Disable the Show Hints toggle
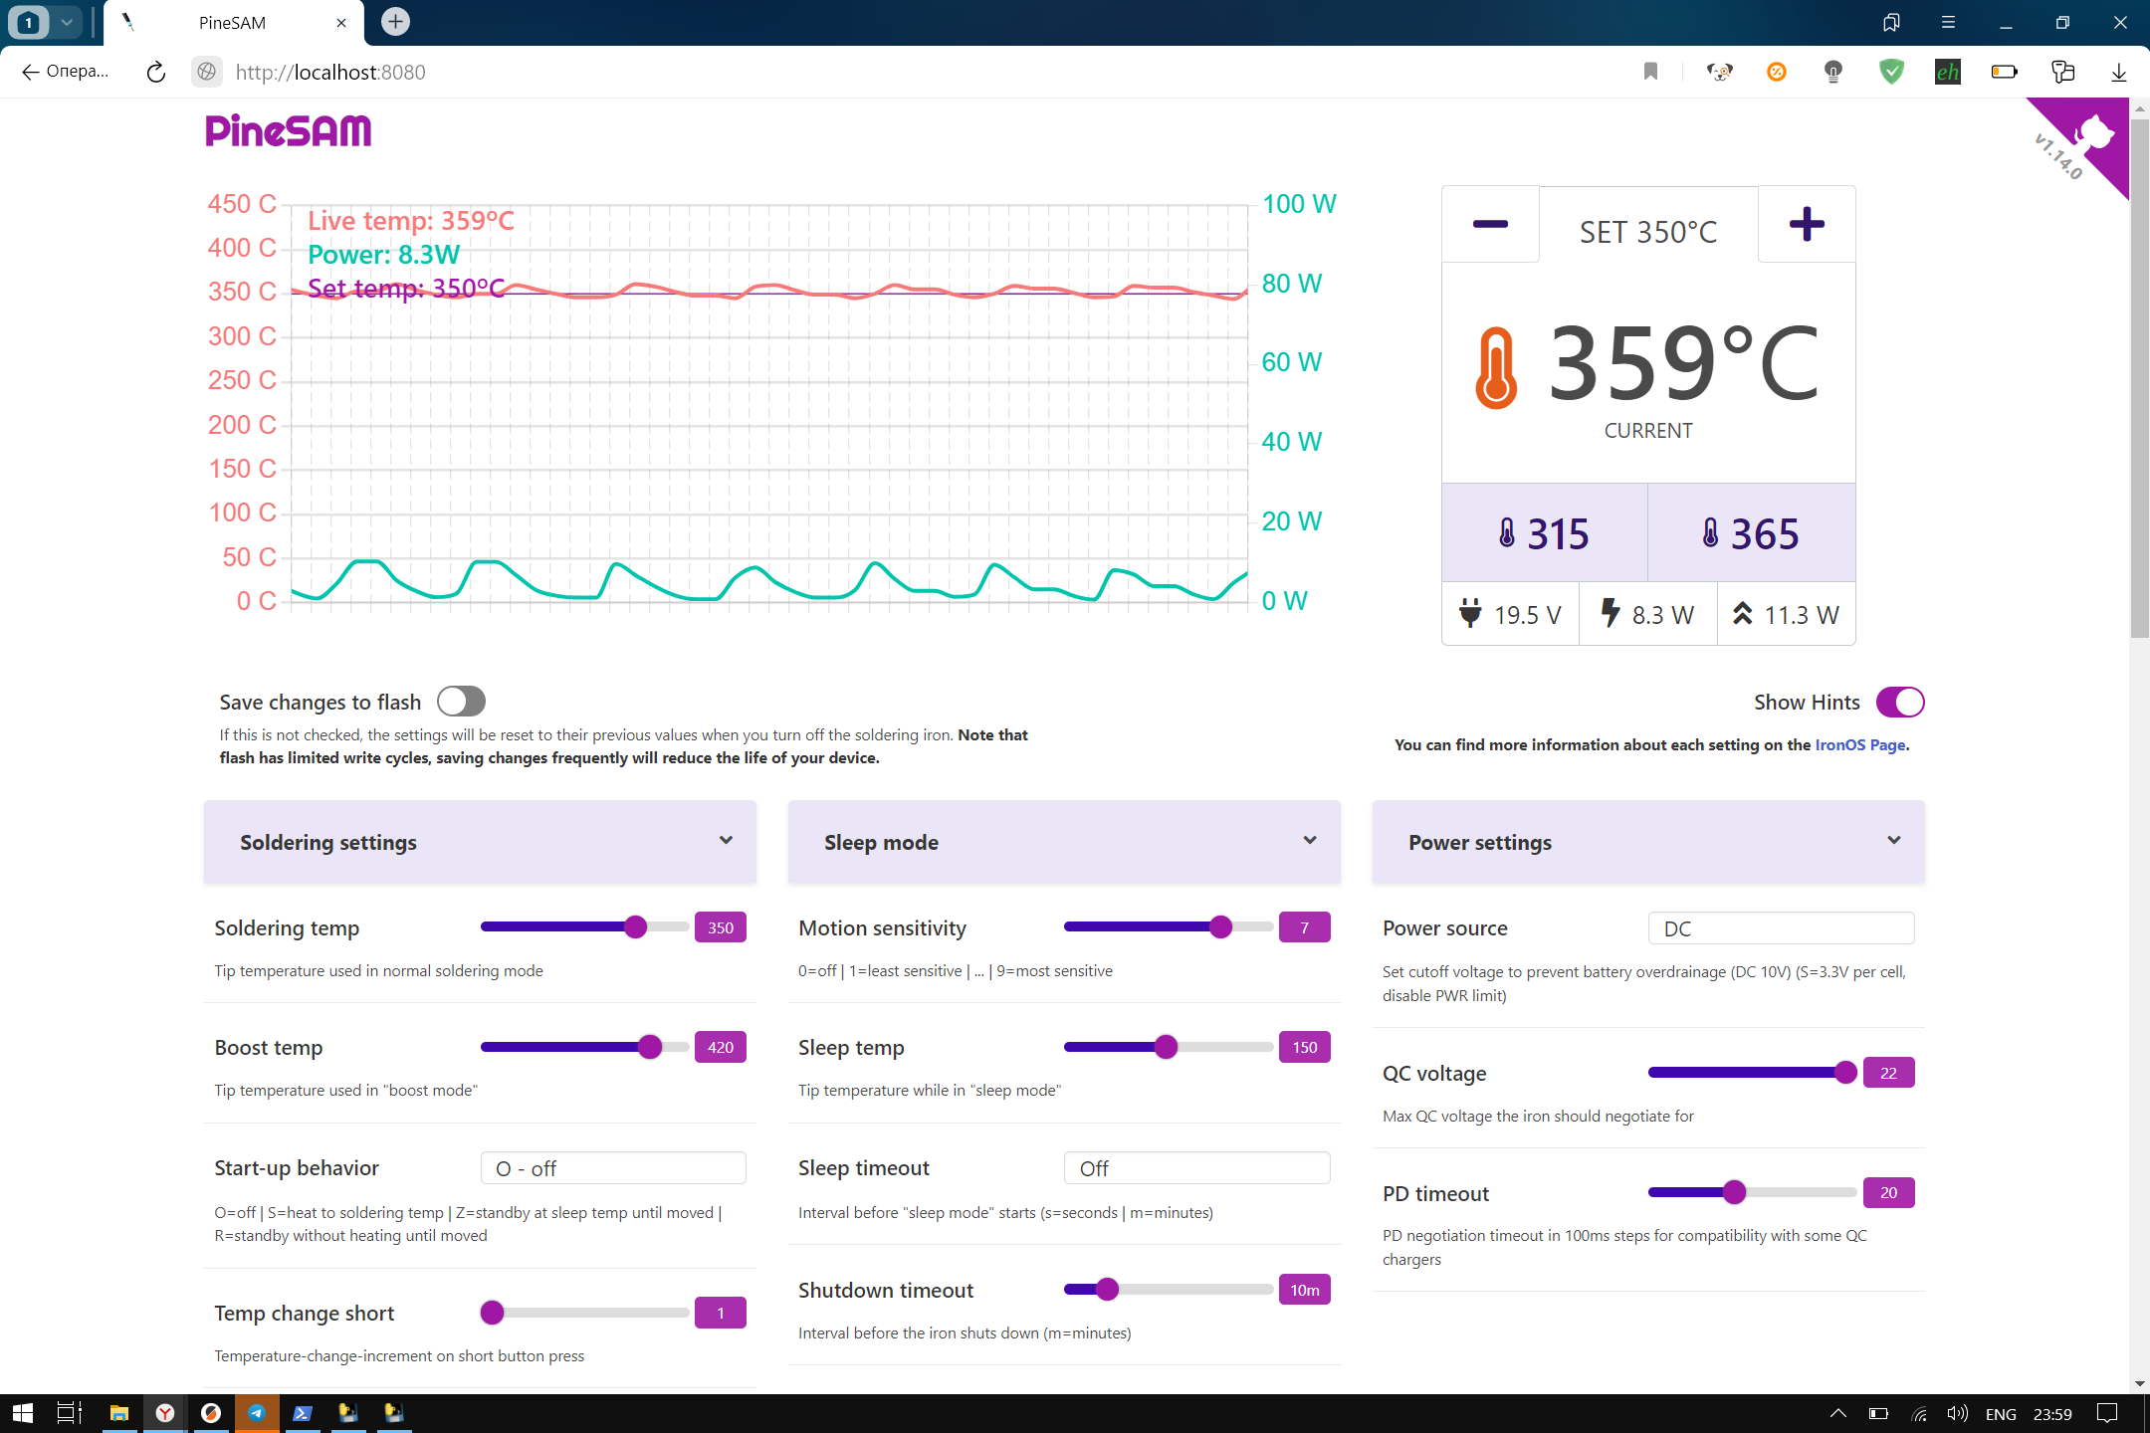This screenshot has width=2150, height=1433. coord(1899,702)
